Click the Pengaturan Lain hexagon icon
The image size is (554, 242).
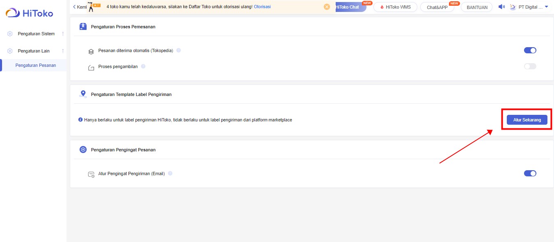click(x=10, y=51)
